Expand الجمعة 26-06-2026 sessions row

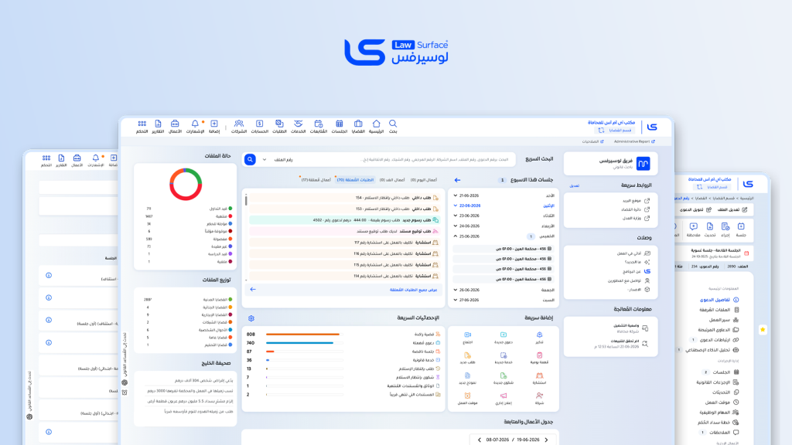tap(505, 290)
